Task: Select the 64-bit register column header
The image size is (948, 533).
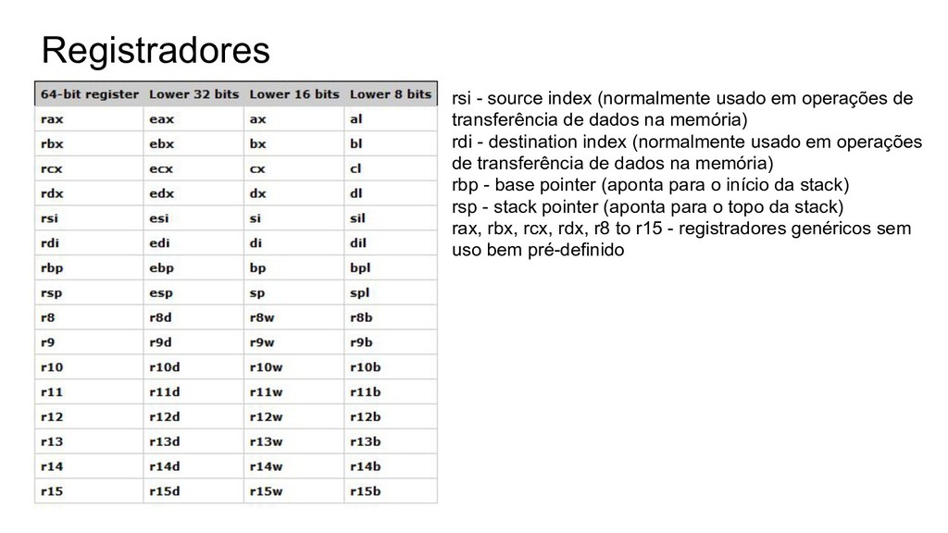Action: tap(90, 94)
